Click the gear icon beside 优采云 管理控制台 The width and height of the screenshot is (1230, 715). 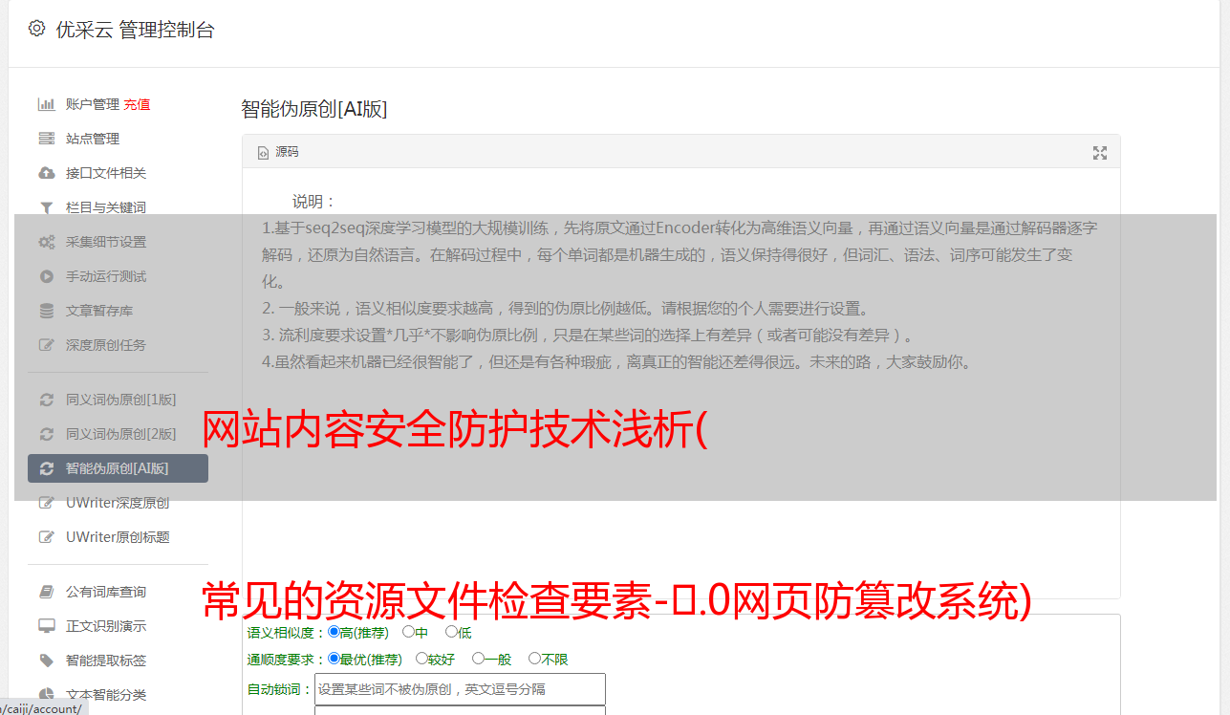pos(36,29)
